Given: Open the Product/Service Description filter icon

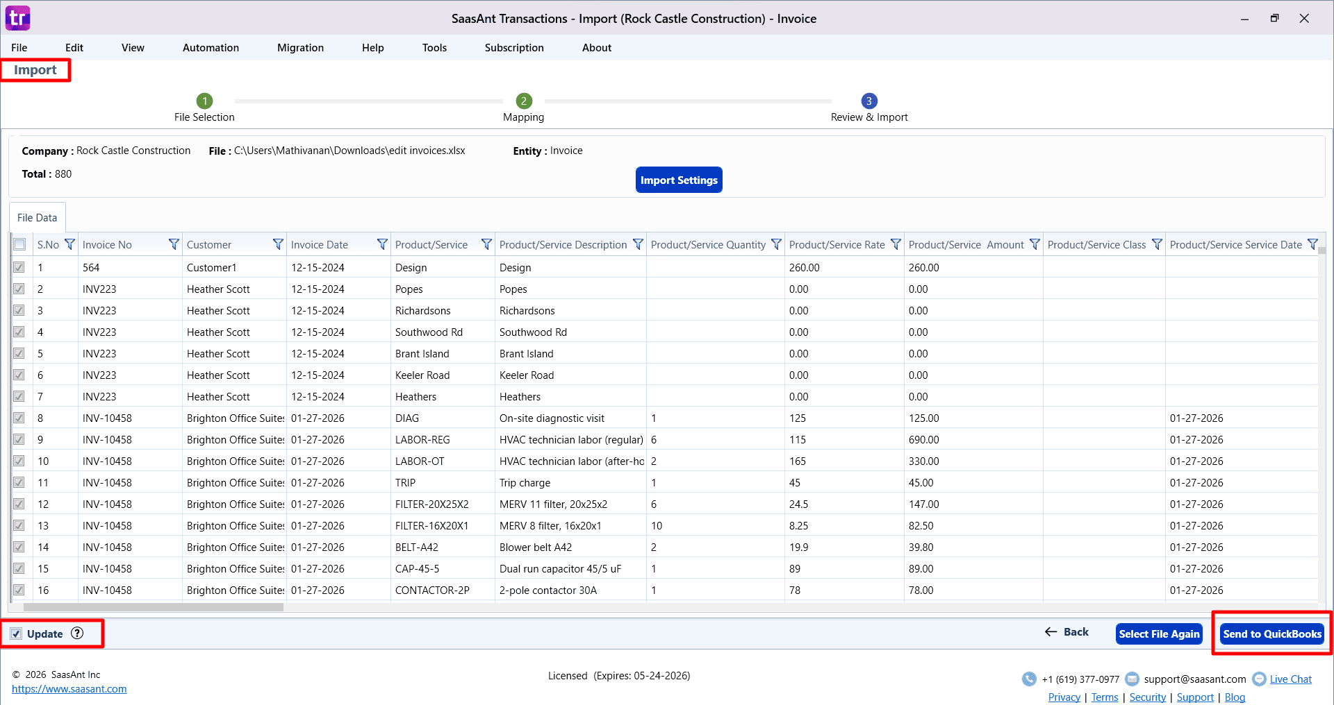Looking at the screenshot, I should pyautogui.click(x=638, y=244).
